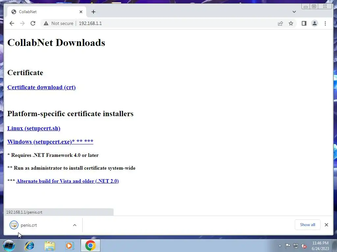Click Show all downloads button
Image resolution: width=337 pixels, height=252 pixels.
pos(308,225)
